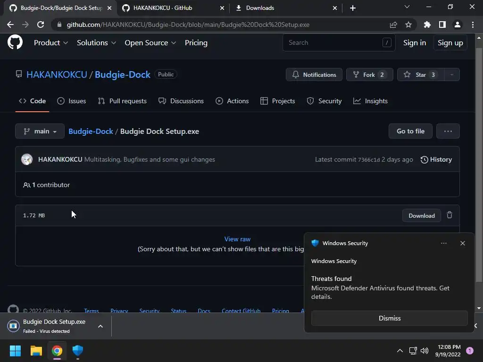The width and height of the screenshot is (483, 362).
Task: Star the Budgie-Dock repository
Action: (x=420, y=74)
